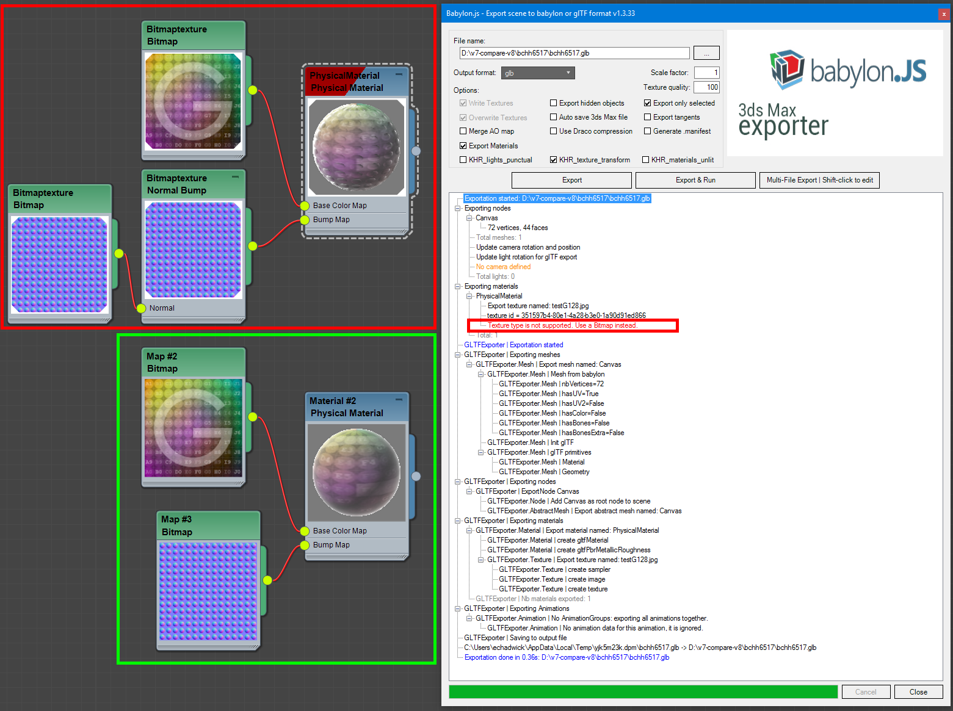Click Base Color Map socket on Material #2
Image resolution: width=953 pixels, height=711 pixels.
click(305, 531)
